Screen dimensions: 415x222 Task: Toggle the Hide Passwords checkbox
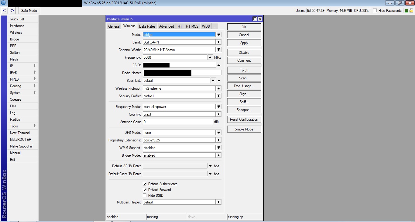coord(375,11)
